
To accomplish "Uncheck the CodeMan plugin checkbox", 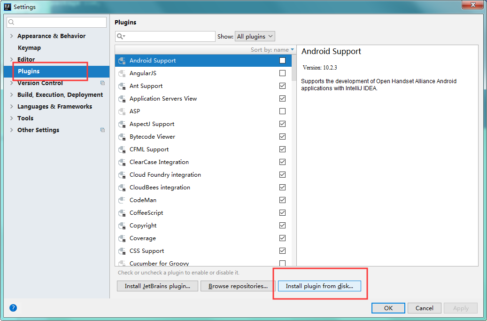I will coord(282,200).
